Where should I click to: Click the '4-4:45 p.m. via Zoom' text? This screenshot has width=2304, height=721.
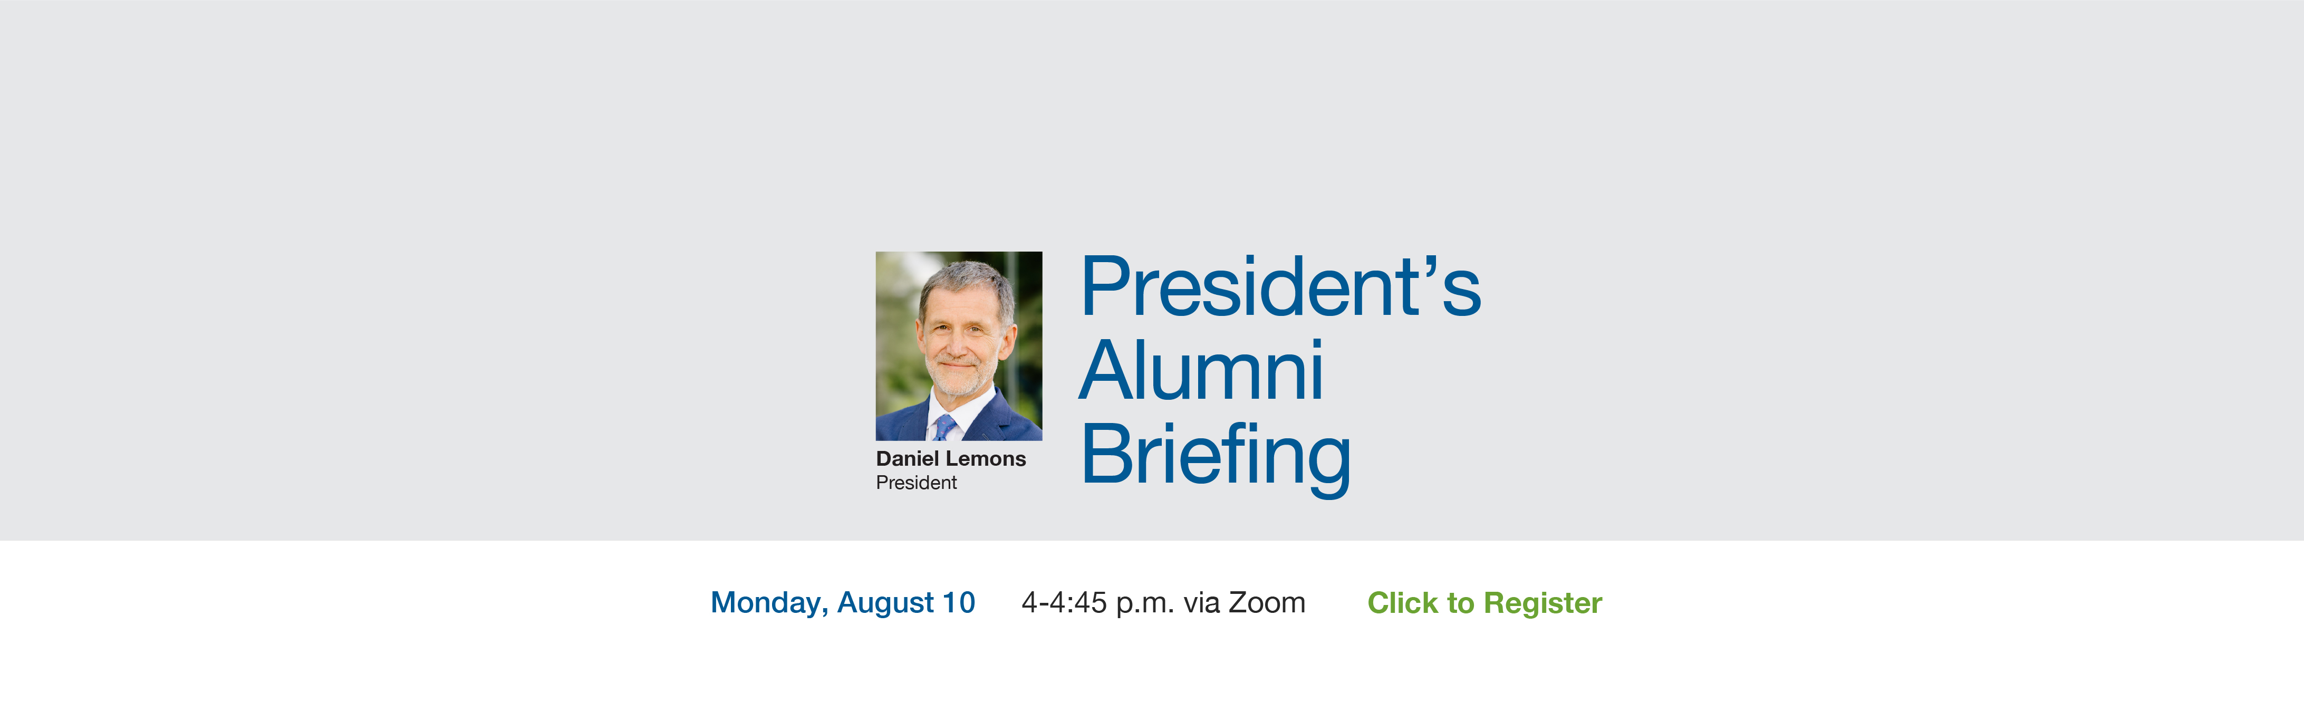pyautogui.click(x=1164, y=604)
